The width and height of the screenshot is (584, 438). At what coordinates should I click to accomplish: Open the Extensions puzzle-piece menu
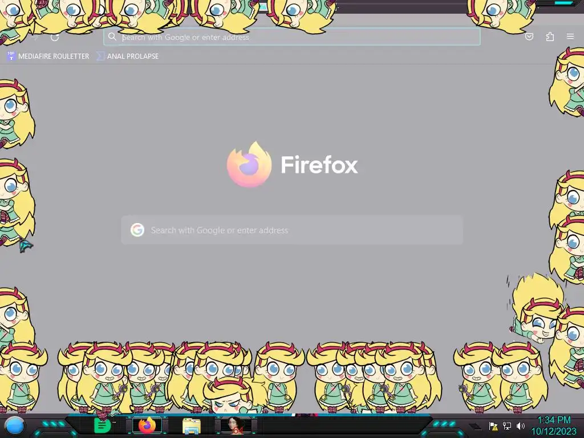tap(550, 36)
